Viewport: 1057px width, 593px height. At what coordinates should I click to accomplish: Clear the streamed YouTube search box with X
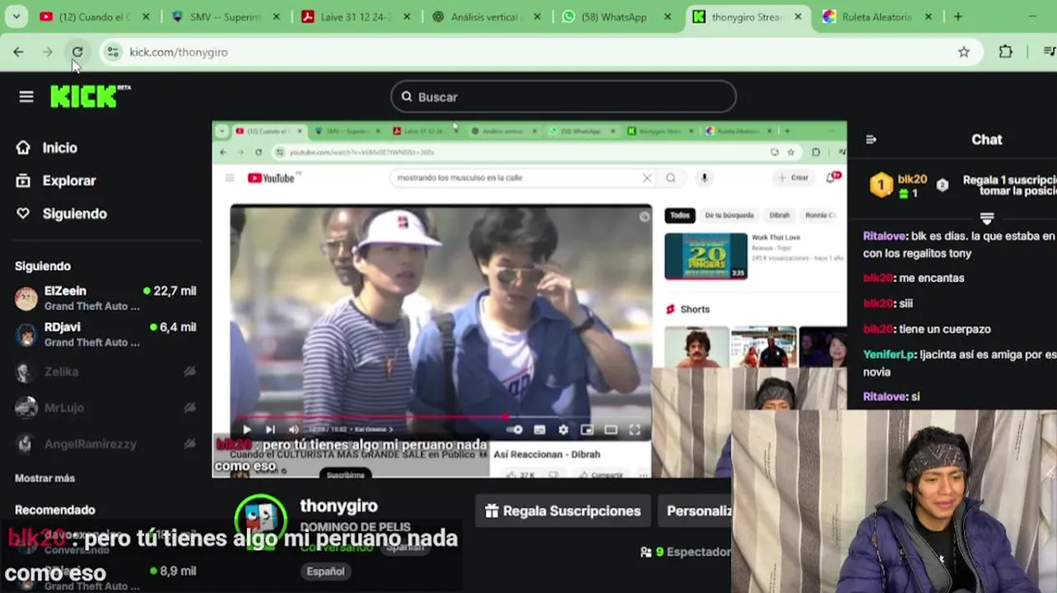click(647, 178)
